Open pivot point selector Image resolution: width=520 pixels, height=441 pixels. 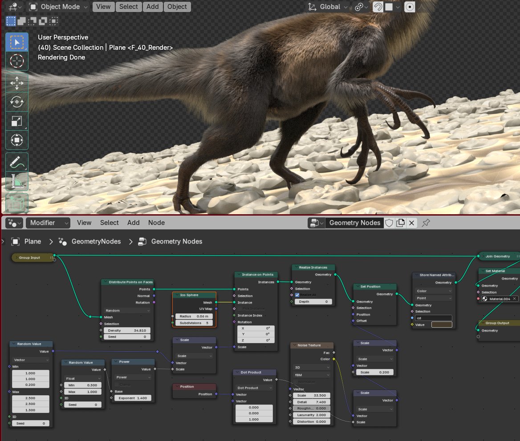pyautogui.click(x=361, y=7)
